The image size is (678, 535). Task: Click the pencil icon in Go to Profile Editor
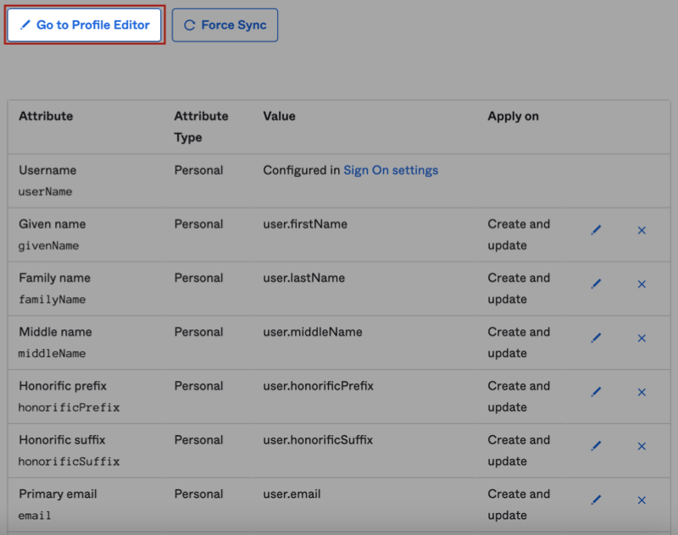click(x=25, y=25)
